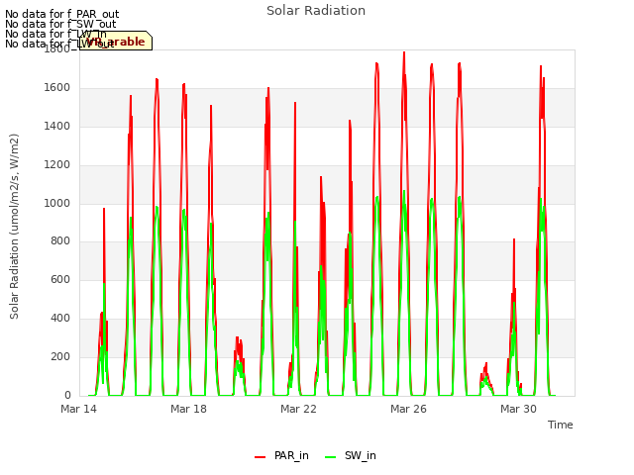The width and height of the screenshot is (634, 475).
Task: Click the 1600 y-axis tick label
Action: (x=57, y=88)
